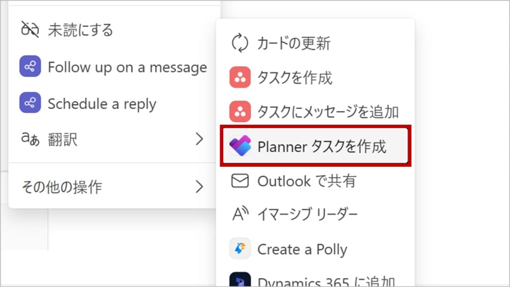Click the Outlook envelope icon
The width and height of the screenshot is (510, 287).
(x=240, y=181)
